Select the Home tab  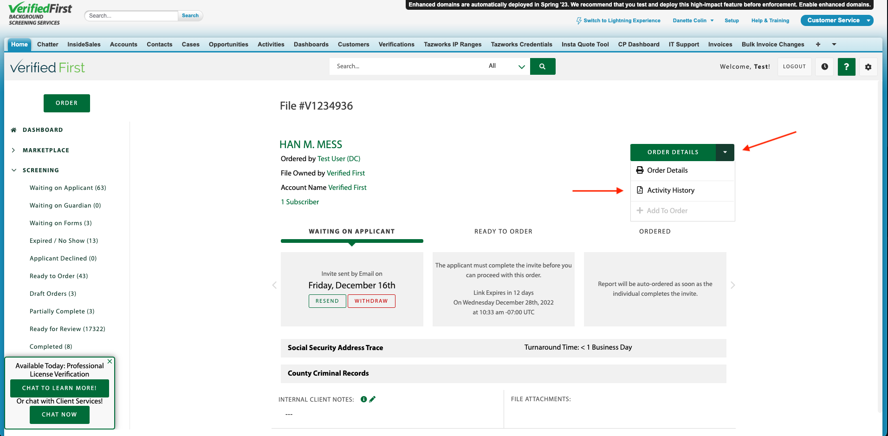(19, 45)
